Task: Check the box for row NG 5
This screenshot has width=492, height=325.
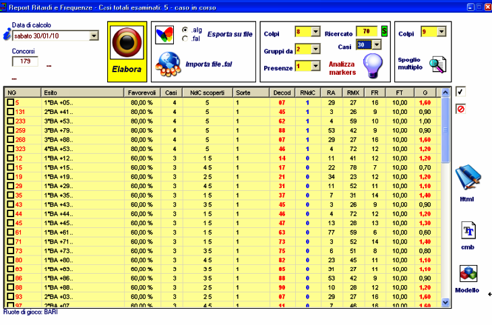Action: click(x=11, y=102)
